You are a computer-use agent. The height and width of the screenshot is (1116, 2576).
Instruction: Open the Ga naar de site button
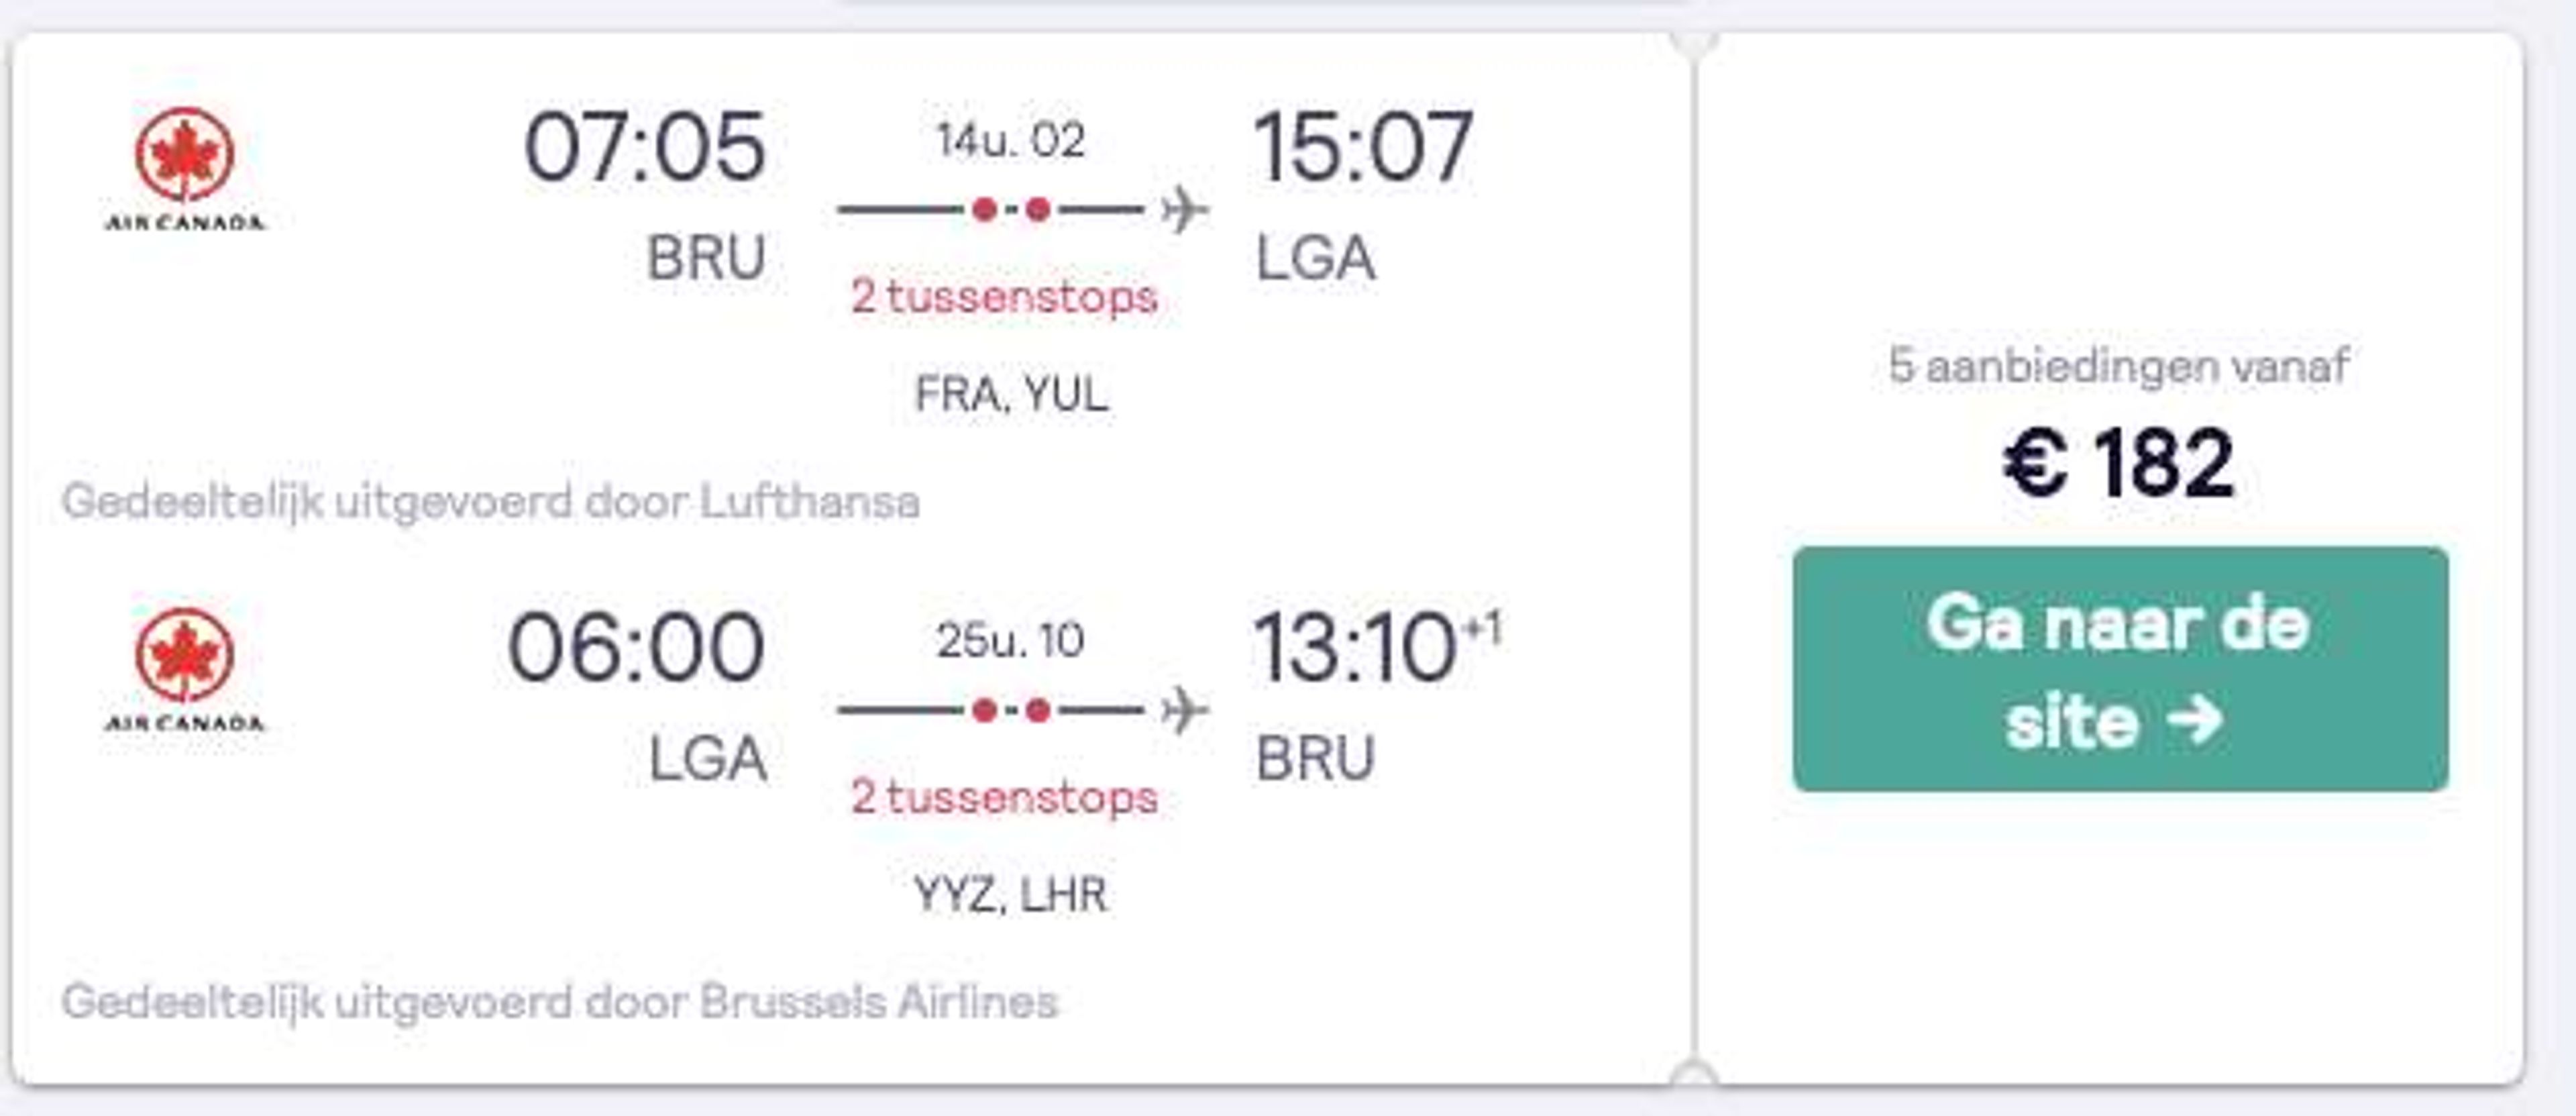pos(2120,669)
